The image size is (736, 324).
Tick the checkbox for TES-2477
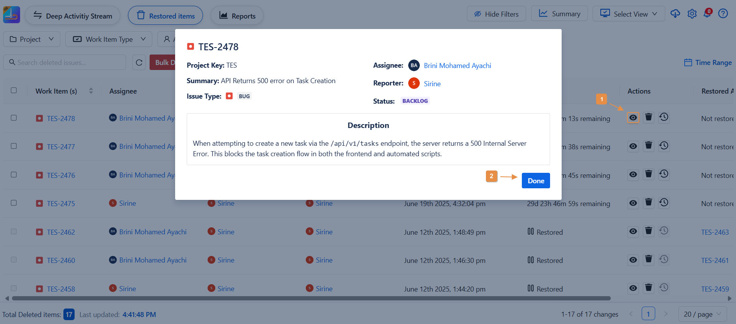[x=14, y=146]
